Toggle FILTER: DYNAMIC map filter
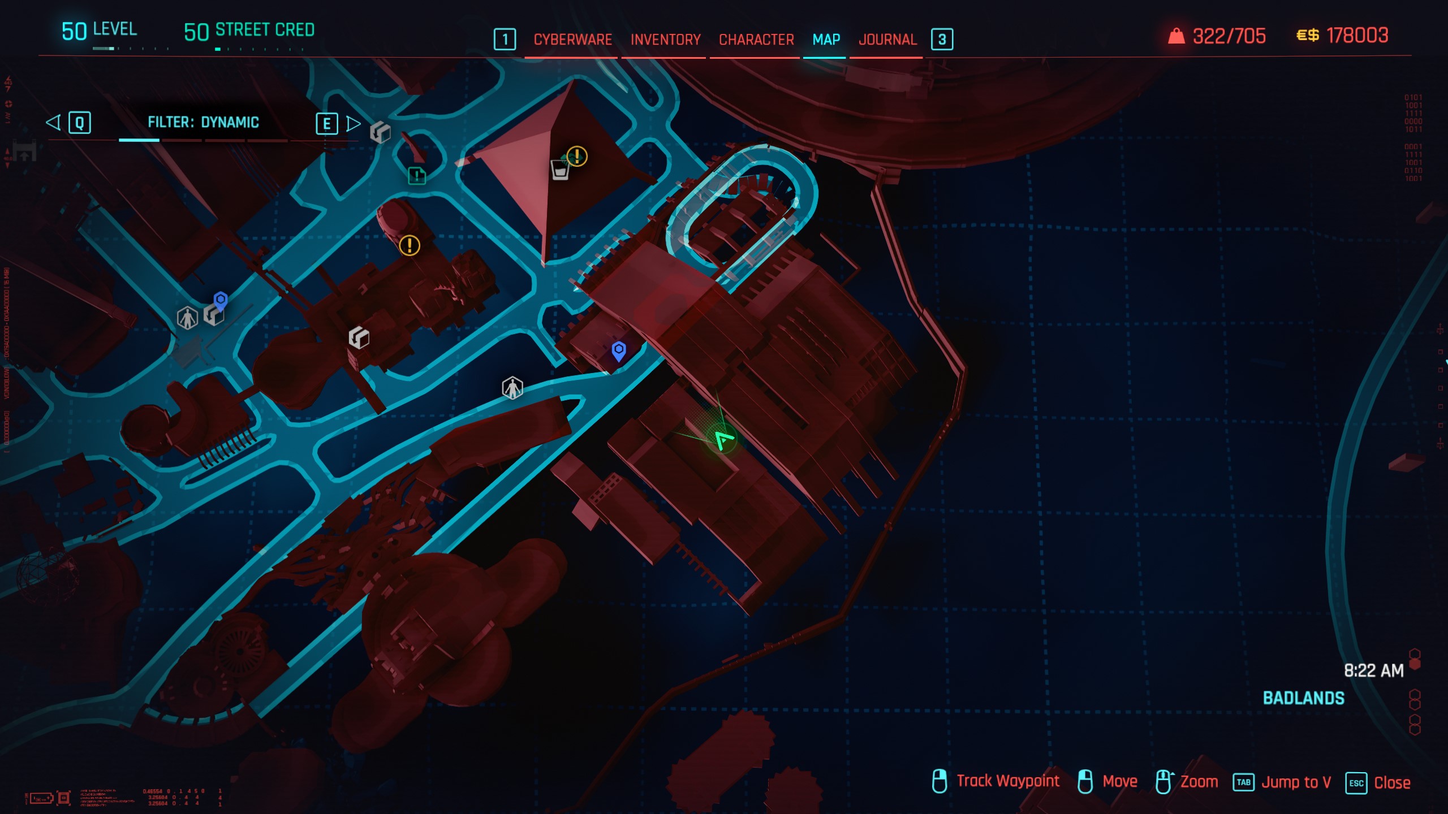Screen dimensions: 1448x814 tap(203, 122)
